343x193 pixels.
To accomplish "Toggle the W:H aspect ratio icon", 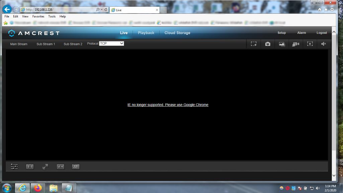I will point(60,167).
